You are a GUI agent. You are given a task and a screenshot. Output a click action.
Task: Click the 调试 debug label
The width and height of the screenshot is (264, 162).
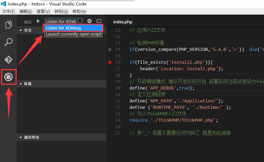27,22
